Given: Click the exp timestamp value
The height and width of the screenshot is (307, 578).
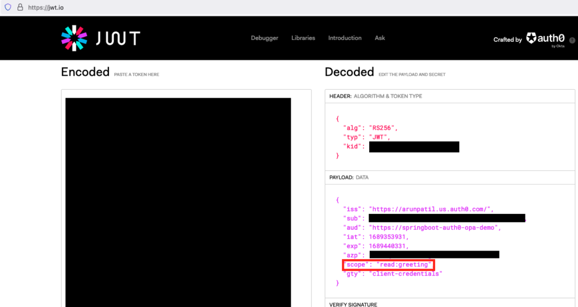Looking at the screenshot, I should [x=392, y=246].
